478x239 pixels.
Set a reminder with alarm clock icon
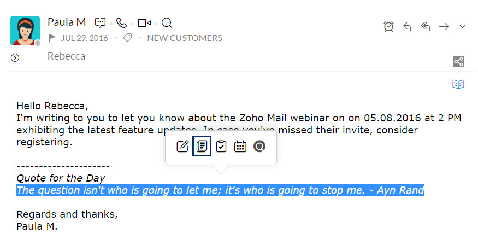click(x=388, y=27)
